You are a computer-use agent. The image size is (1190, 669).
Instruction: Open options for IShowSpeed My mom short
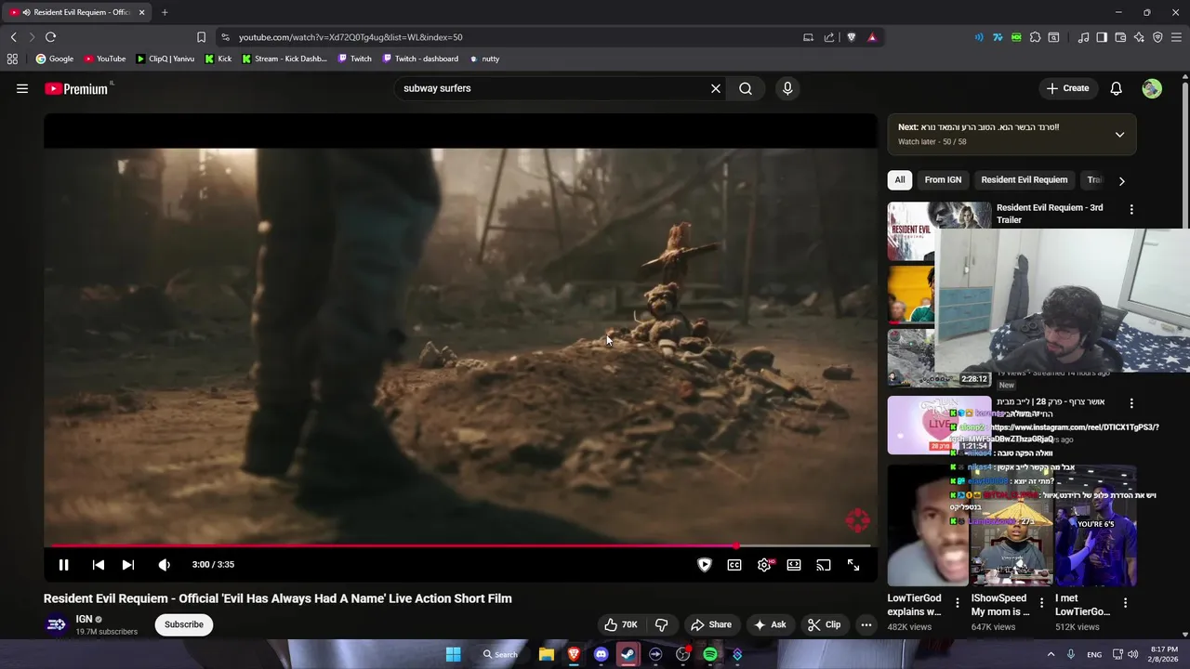[x=1041, y=603]
